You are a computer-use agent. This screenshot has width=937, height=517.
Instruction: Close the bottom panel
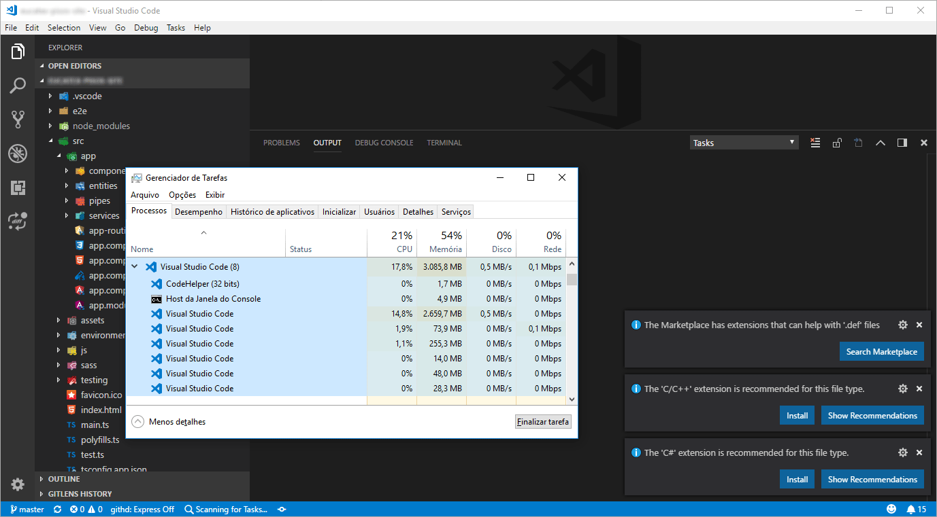click(x=924, y=143)
